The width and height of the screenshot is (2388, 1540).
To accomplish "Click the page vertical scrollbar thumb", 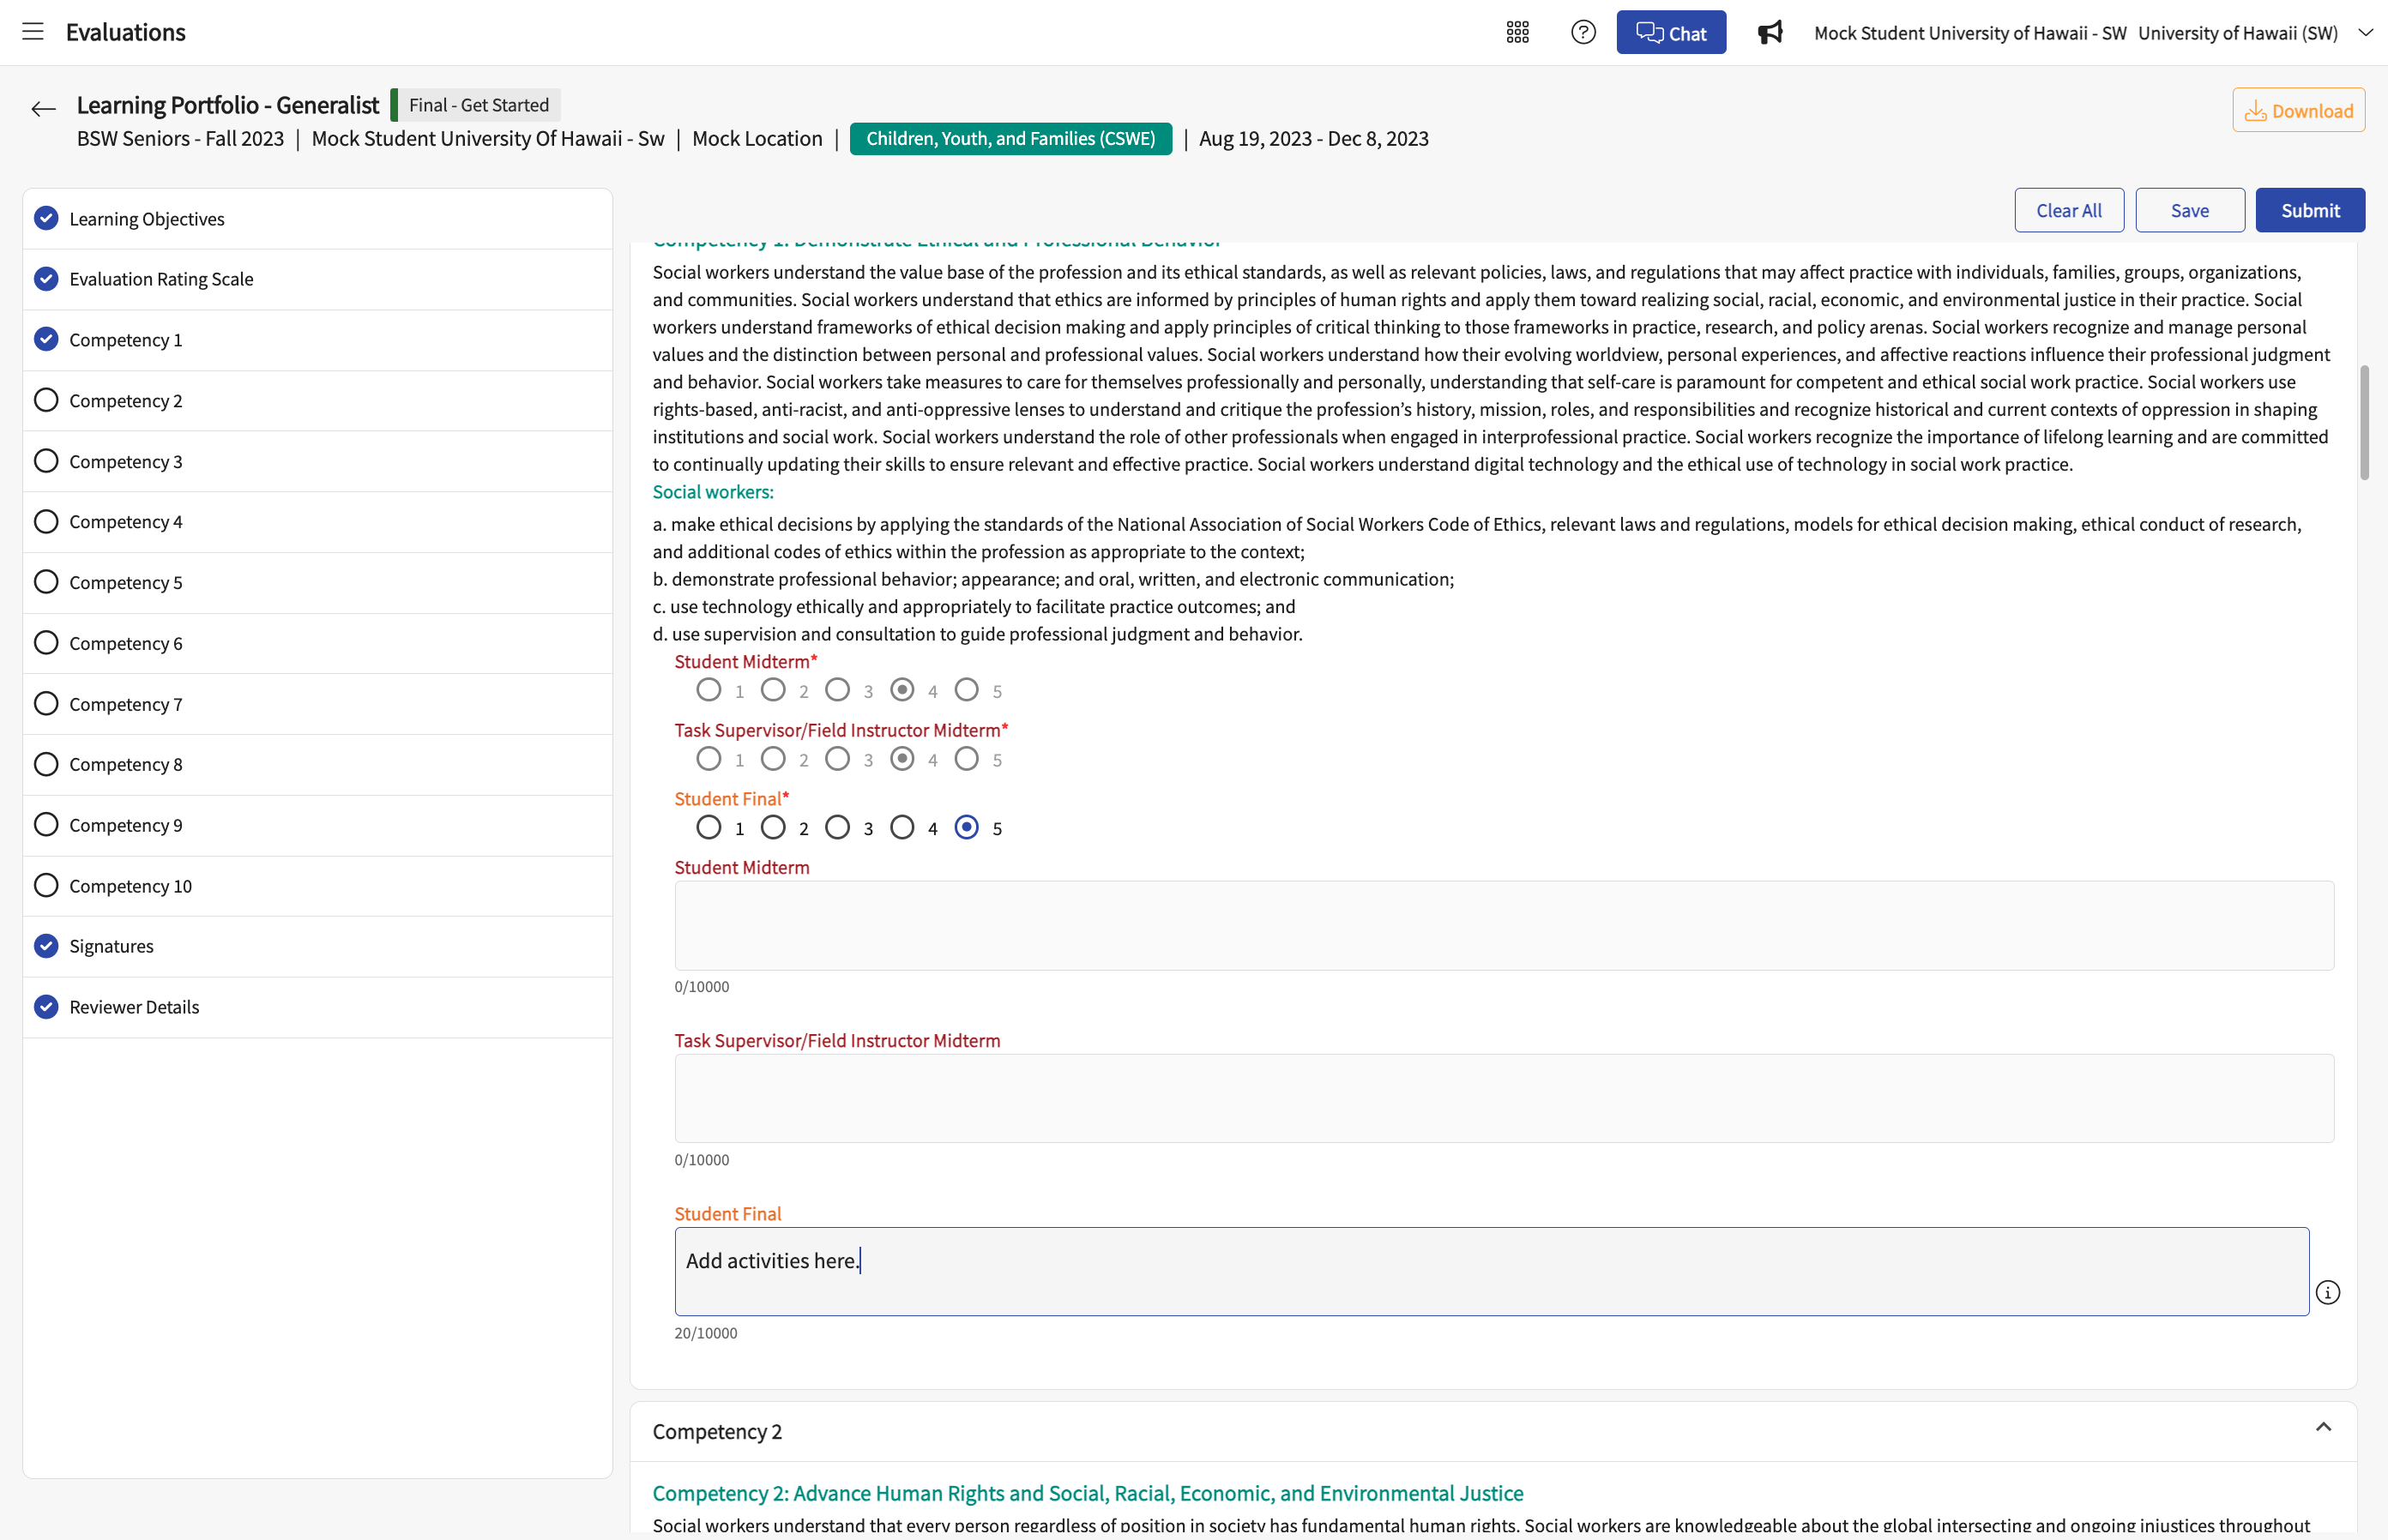I will point(2363,422).
